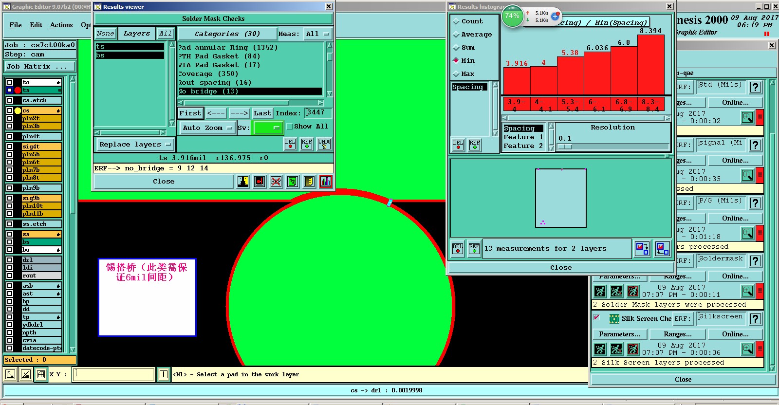Click Spacing/Feature list scroll-down arrow

(551, 148)
